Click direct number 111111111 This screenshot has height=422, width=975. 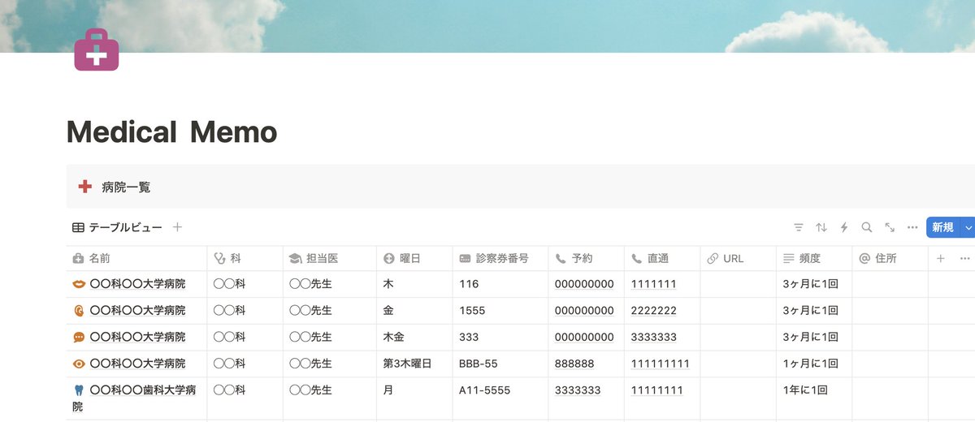point(661,364)
